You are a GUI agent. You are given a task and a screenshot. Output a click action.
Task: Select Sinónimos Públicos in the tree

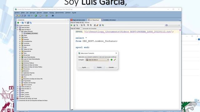click(29, 63)
